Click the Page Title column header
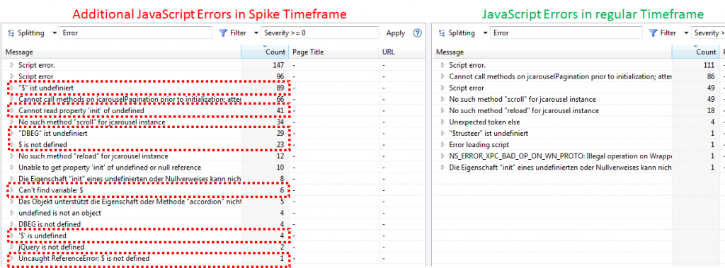Screen dimensions: 725x268 tap(334, 52)
